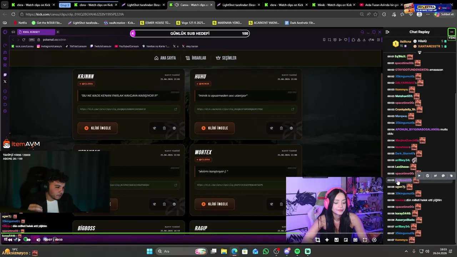Click the AI button in streamed browser toolbar
457x257 pixels.
tap(372, 40)
